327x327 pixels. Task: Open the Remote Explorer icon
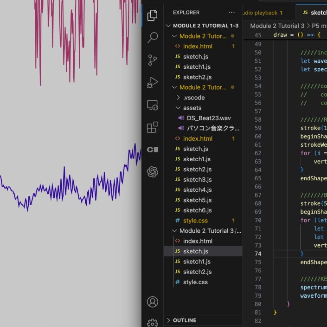pyautogui.click(x=153, y=105)
